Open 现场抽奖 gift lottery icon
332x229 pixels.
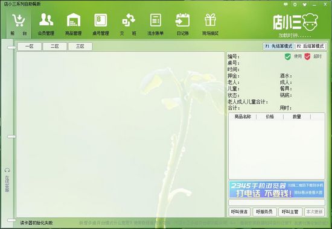coord(210,20)
